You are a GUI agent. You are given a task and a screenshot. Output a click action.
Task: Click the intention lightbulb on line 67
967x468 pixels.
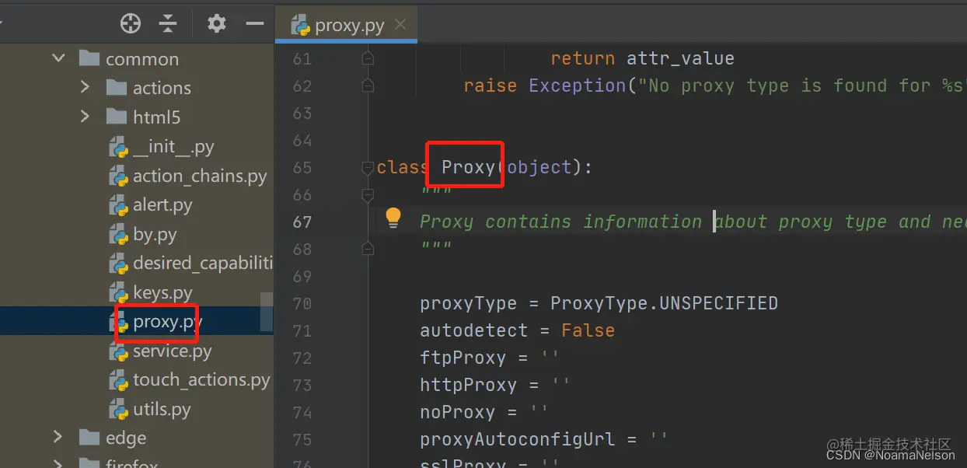pos(393,218)
